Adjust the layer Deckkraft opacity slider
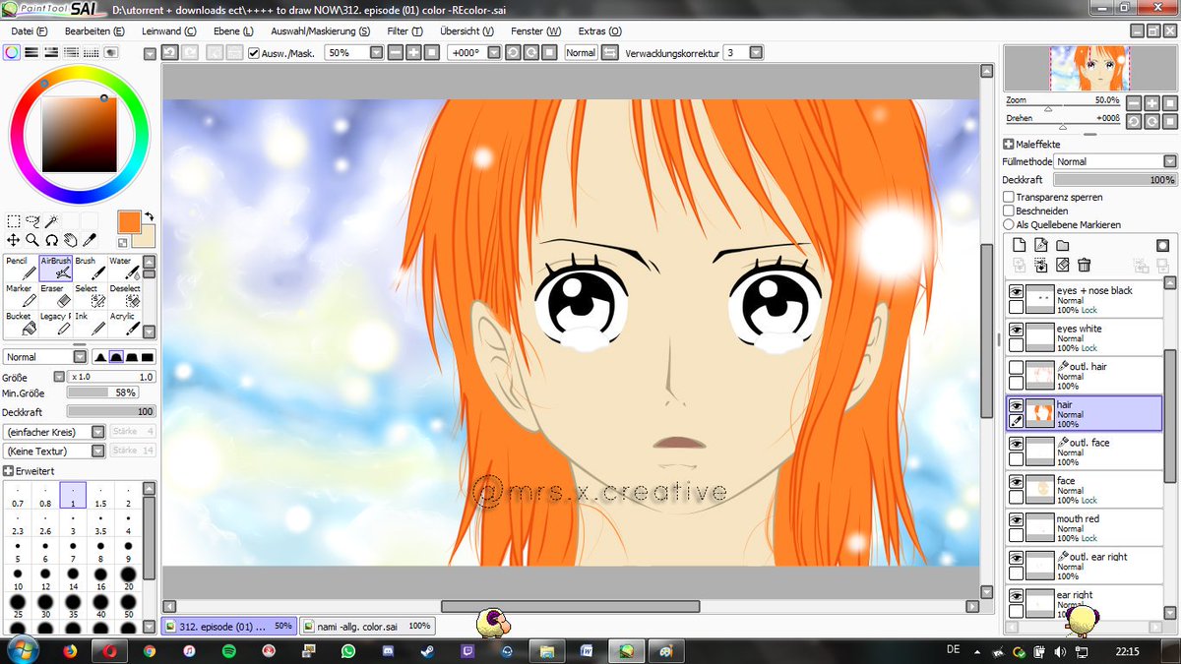The image size is (1181, 664). point(1115,180)
